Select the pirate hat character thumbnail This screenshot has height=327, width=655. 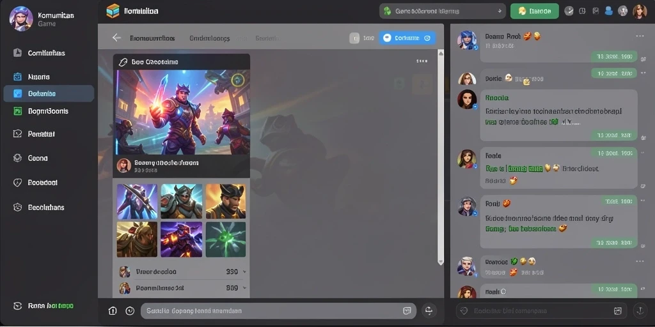(226, 201)
